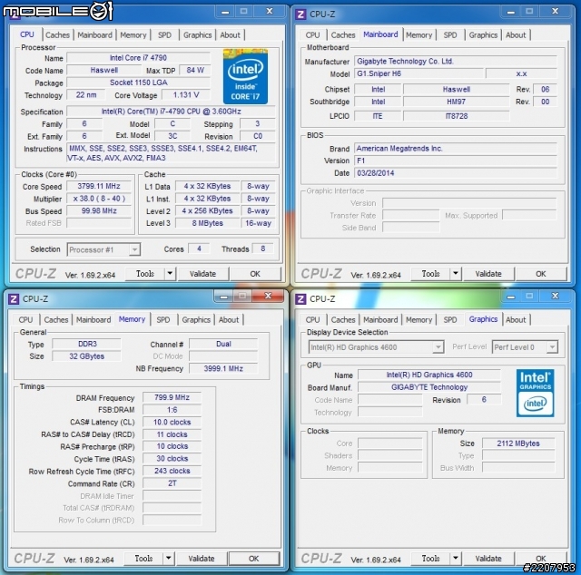Click the Threads value 8
Screen dimensions: 581x575
[x=262, y=249]
